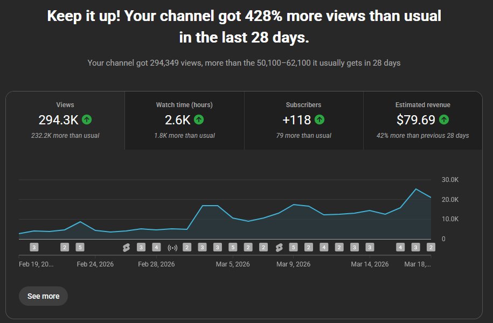The height and width of the screenshot is (323, 493).
Task: Select the second Shorts marker icon near Mar 8
Action: point(279,248)
